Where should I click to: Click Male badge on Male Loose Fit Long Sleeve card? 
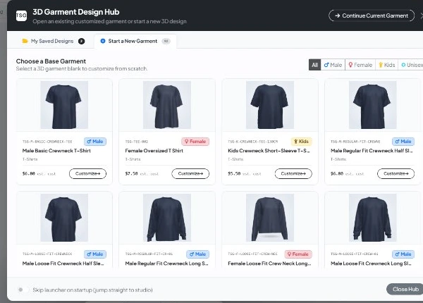click(x=403, y=254)
